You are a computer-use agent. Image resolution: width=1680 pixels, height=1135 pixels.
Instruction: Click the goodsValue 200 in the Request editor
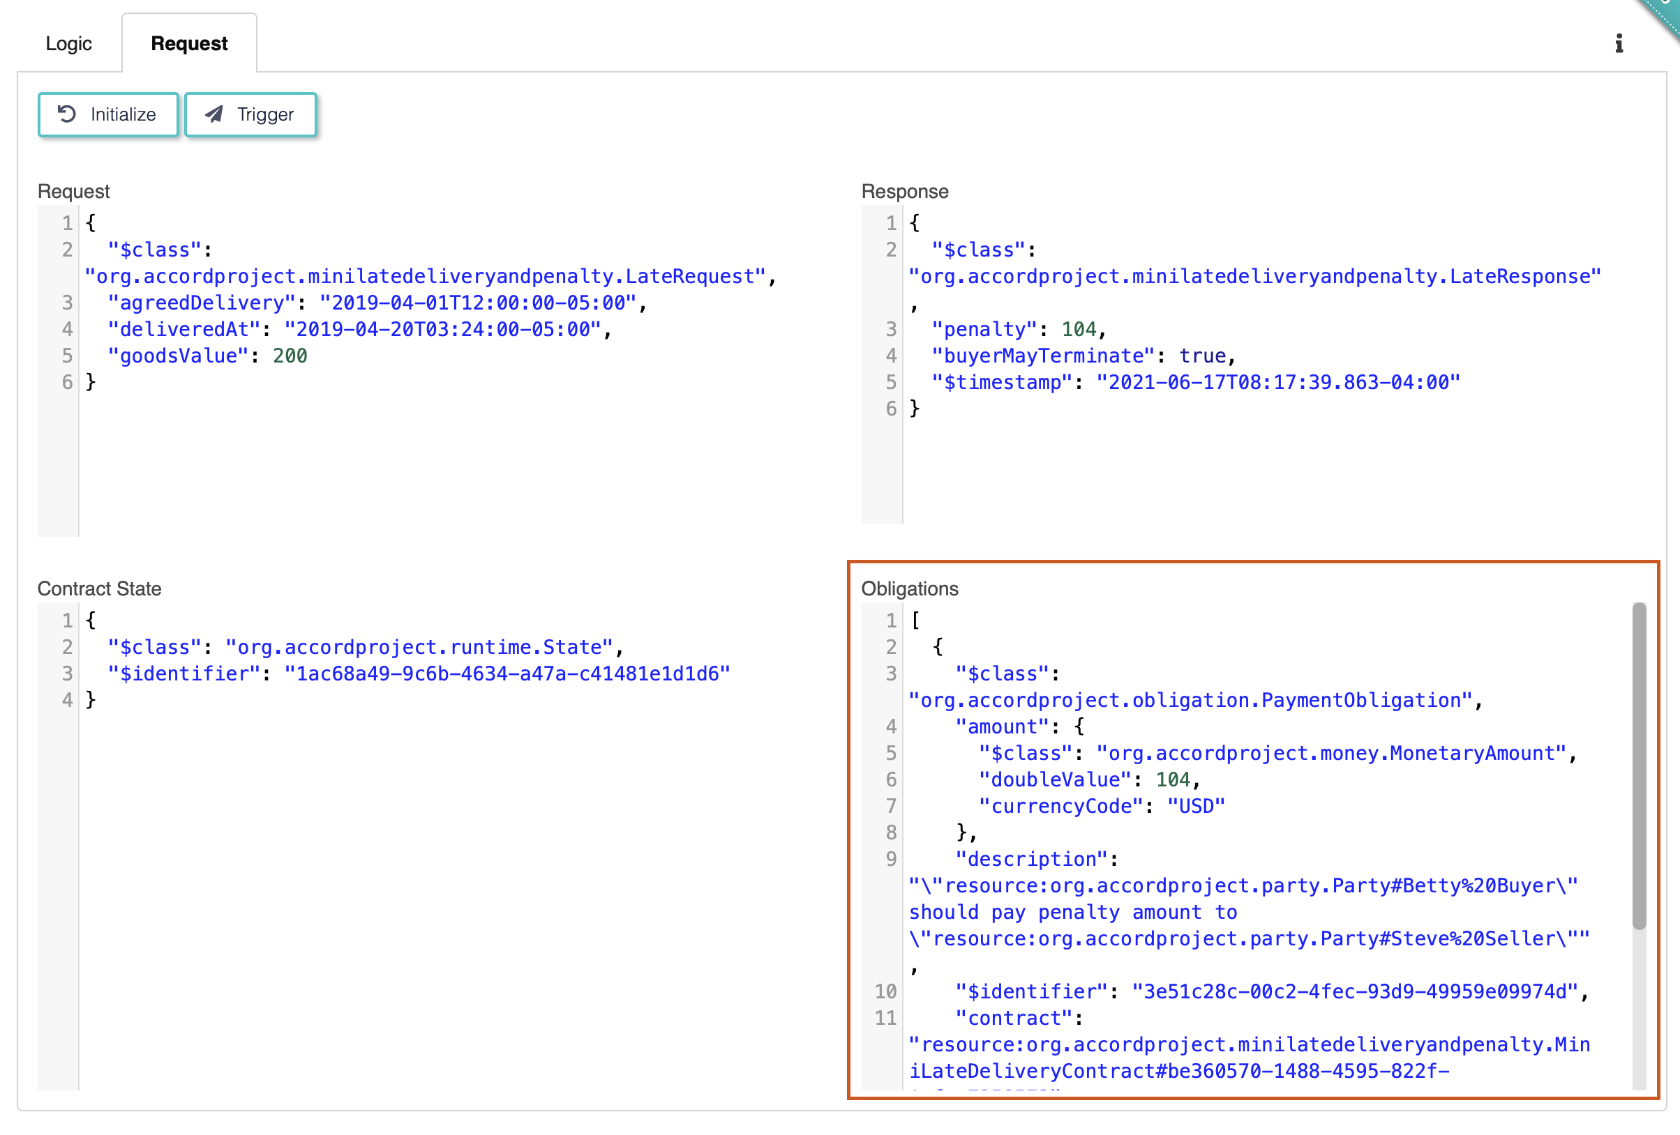tap(289, 356)
